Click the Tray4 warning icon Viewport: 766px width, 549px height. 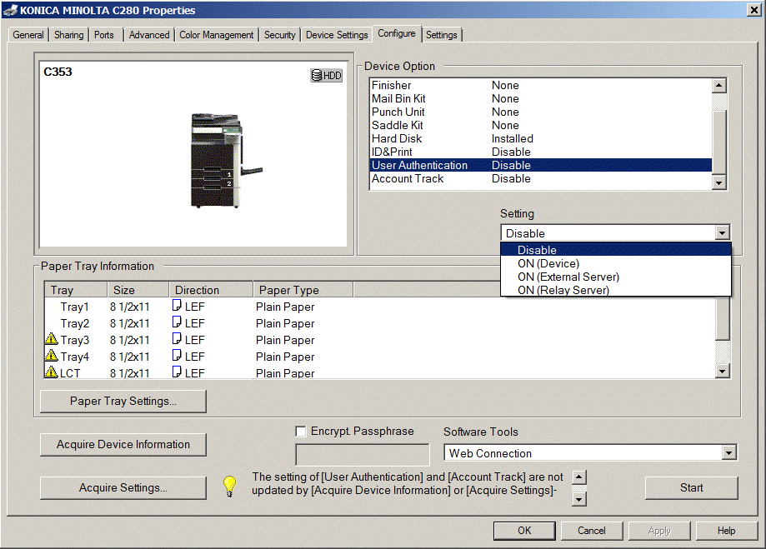click(51, 357)
